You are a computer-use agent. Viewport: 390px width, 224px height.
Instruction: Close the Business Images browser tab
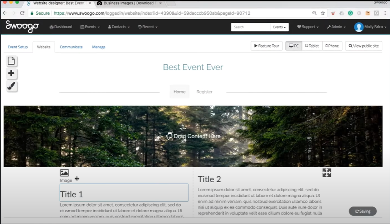(x=160, y=3)
